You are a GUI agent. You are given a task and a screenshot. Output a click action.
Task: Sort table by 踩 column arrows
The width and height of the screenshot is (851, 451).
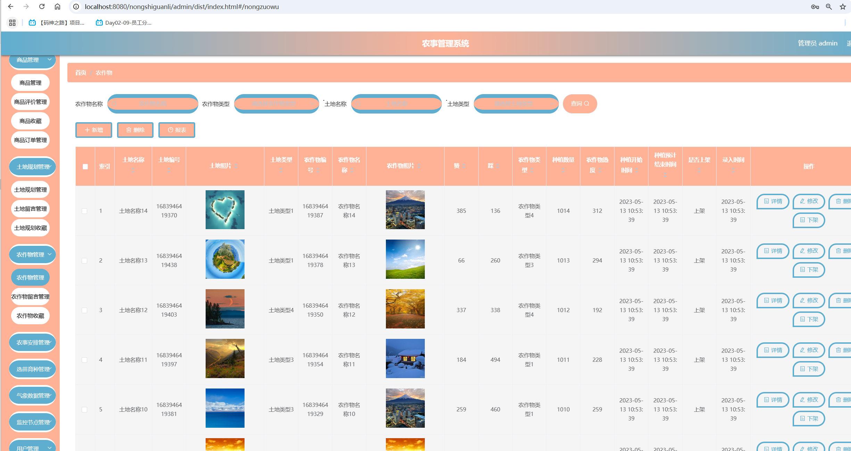pos(498,166)
